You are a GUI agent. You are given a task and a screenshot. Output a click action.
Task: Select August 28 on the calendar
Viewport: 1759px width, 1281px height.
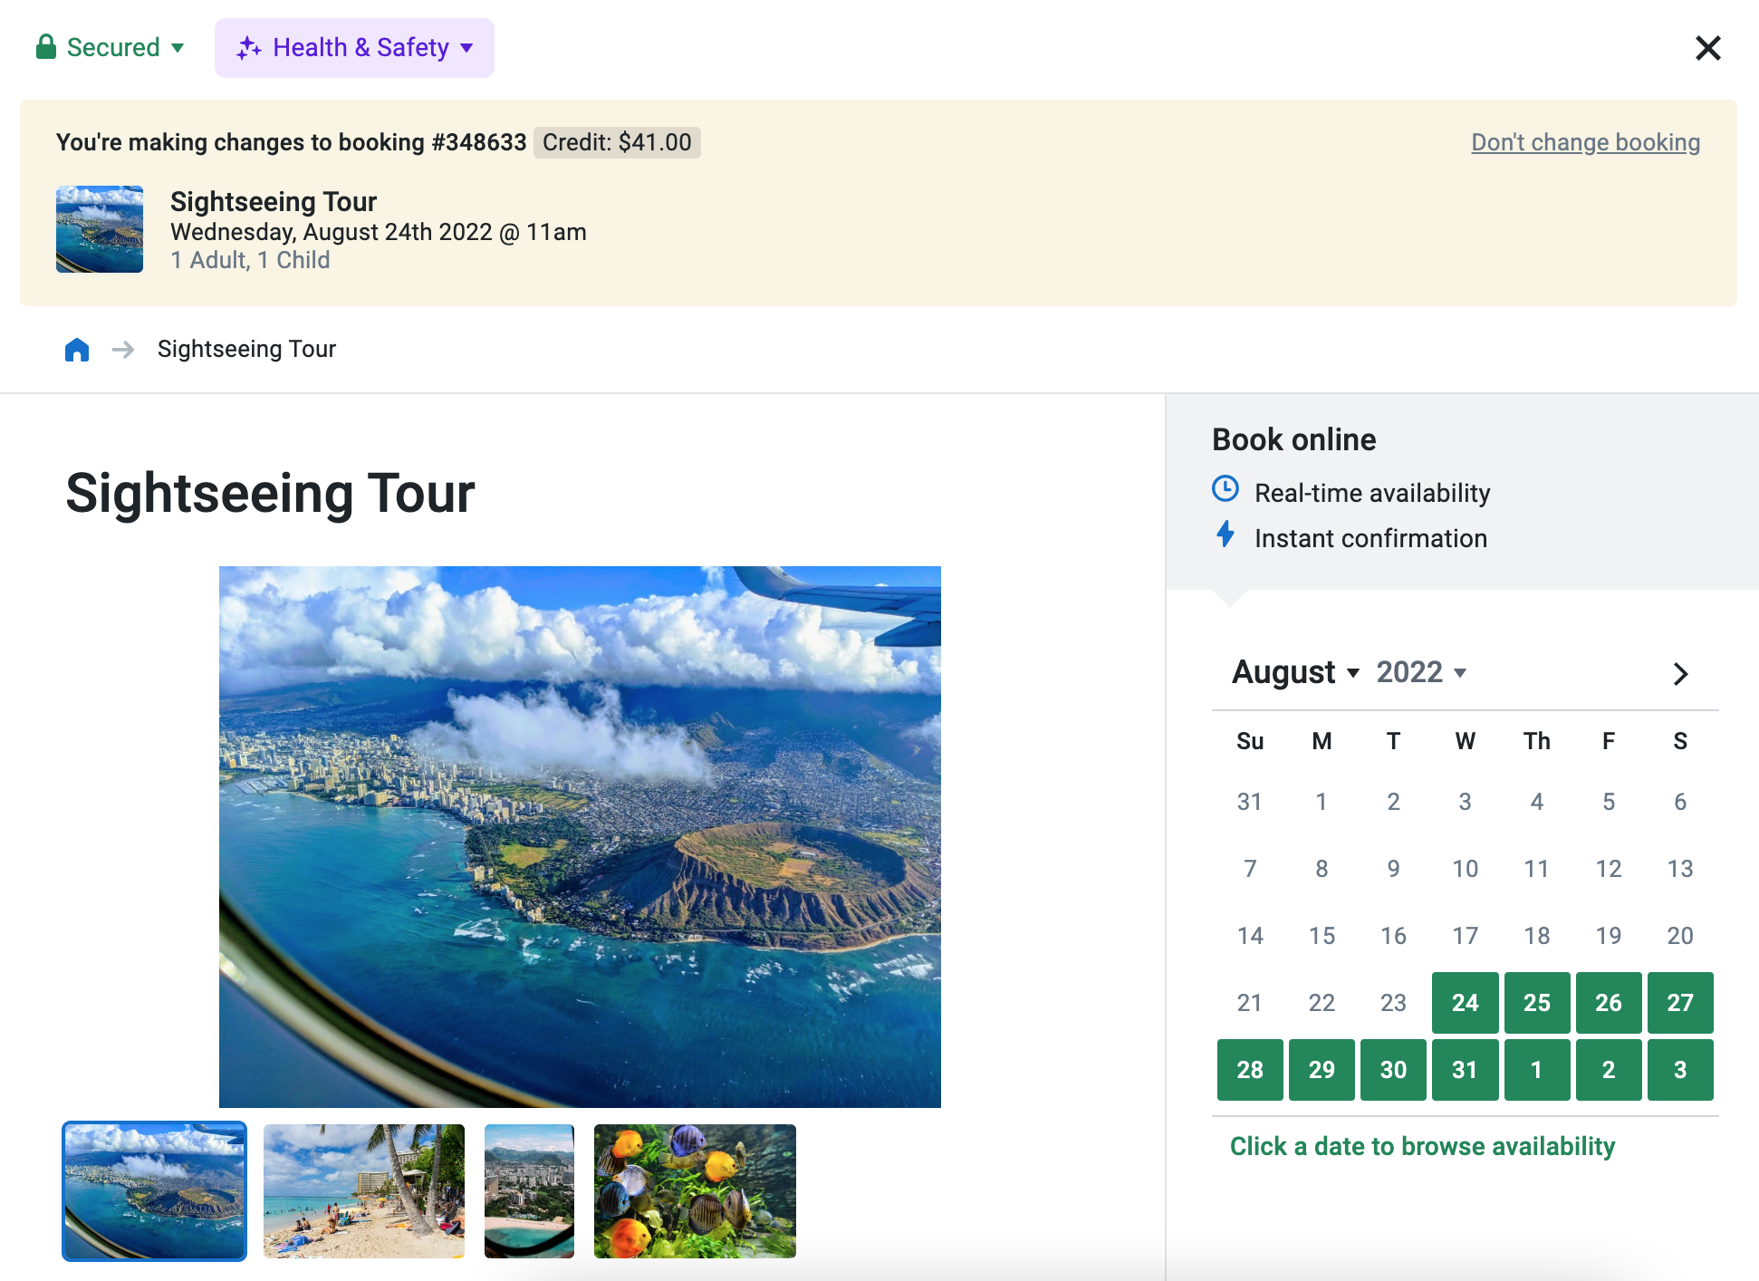(1250, 1070)
